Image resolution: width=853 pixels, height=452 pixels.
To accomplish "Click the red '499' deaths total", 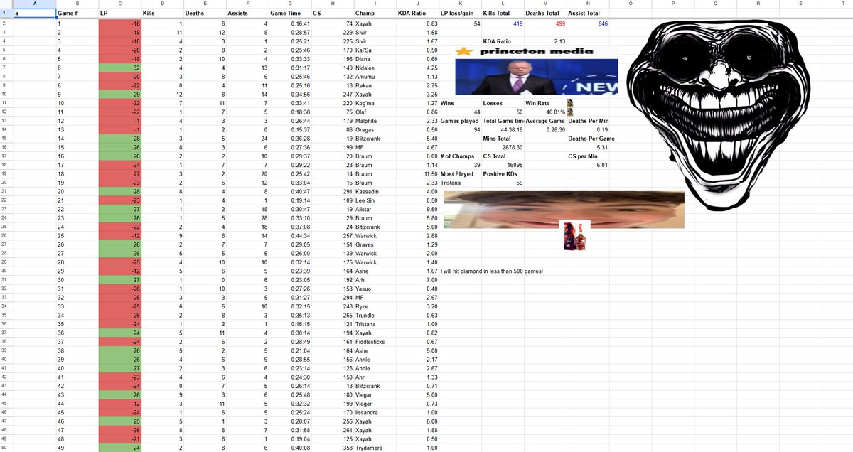I will (x=545, y=23).
